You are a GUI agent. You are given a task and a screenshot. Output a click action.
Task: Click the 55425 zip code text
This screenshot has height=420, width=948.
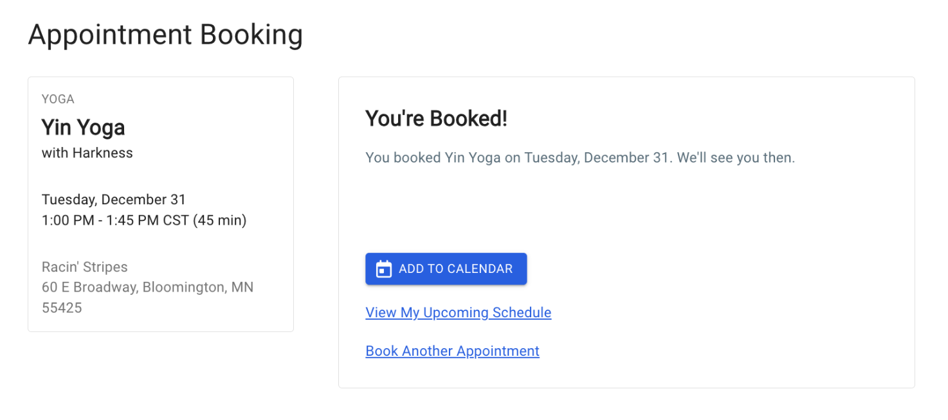coord(62,308)
